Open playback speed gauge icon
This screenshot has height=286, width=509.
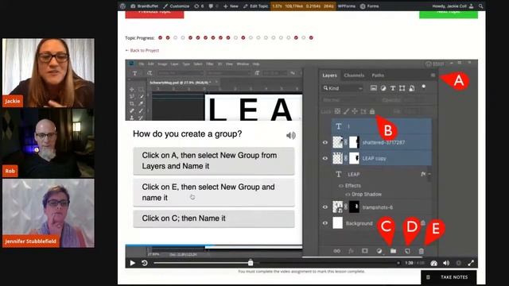point(433,263)
